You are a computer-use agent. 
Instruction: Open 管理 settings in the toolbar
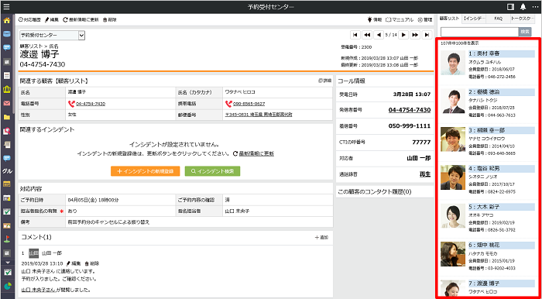pos(425,19)
